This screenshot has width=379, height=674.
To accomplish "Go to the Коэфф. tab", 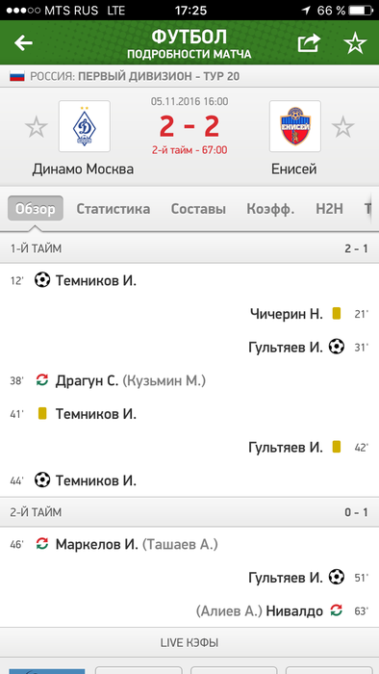I will 270,209.
